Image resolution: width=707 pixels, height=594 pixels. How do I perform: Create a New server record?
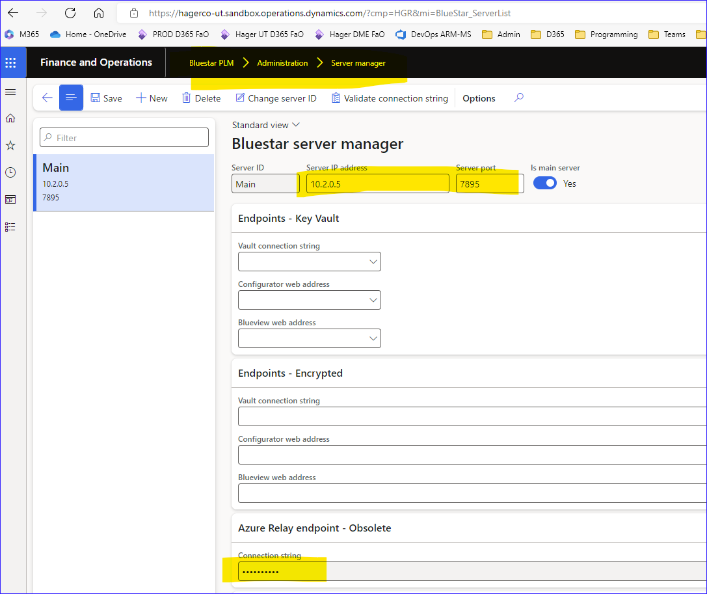(152, 98)
